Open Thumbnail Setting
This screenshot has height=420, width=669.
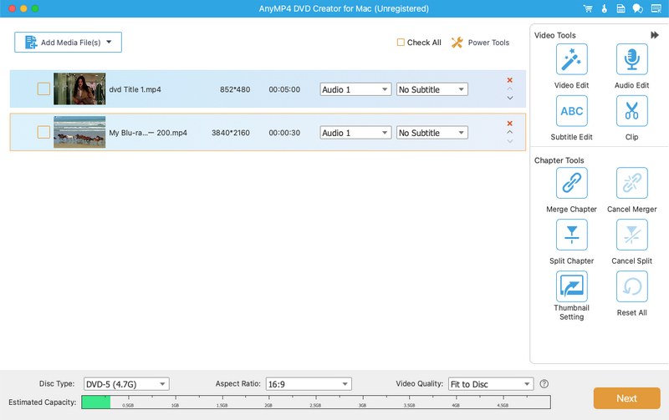571,286
